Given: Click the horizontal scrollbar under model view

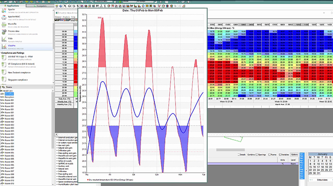Looking at the screenshot, I should [x=231, y=150].
